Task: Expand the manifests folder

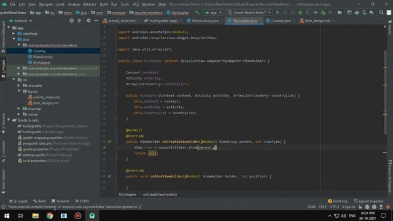Action: pyautogui.click(x=14, y=34)
